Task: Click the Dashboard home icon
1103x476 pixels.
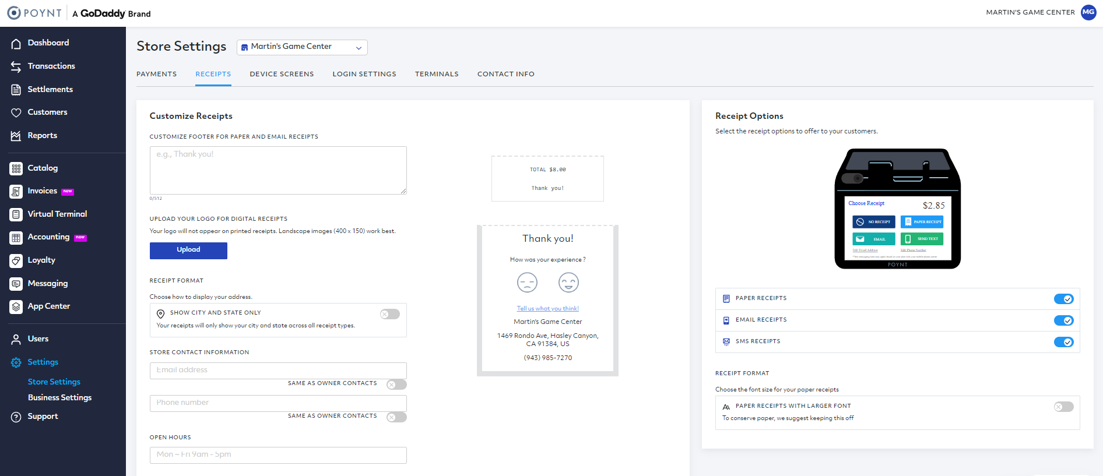Action: (16, 43)
